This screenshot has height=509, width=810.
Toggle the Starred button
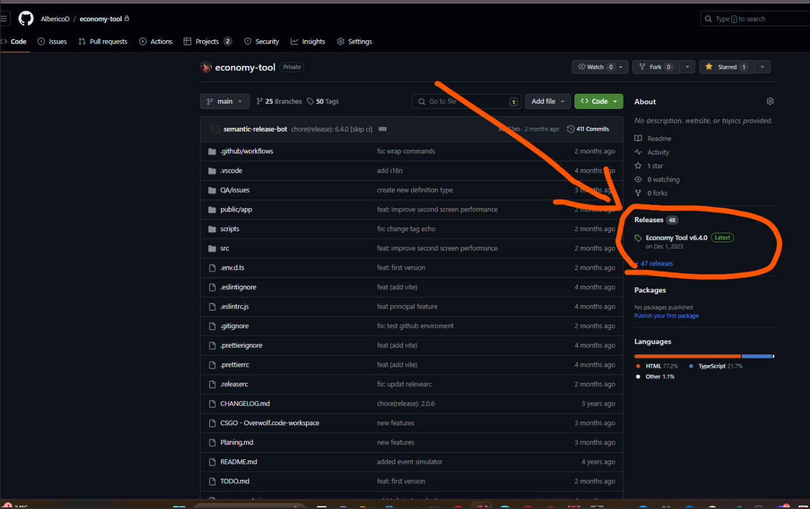pos(727,67)
